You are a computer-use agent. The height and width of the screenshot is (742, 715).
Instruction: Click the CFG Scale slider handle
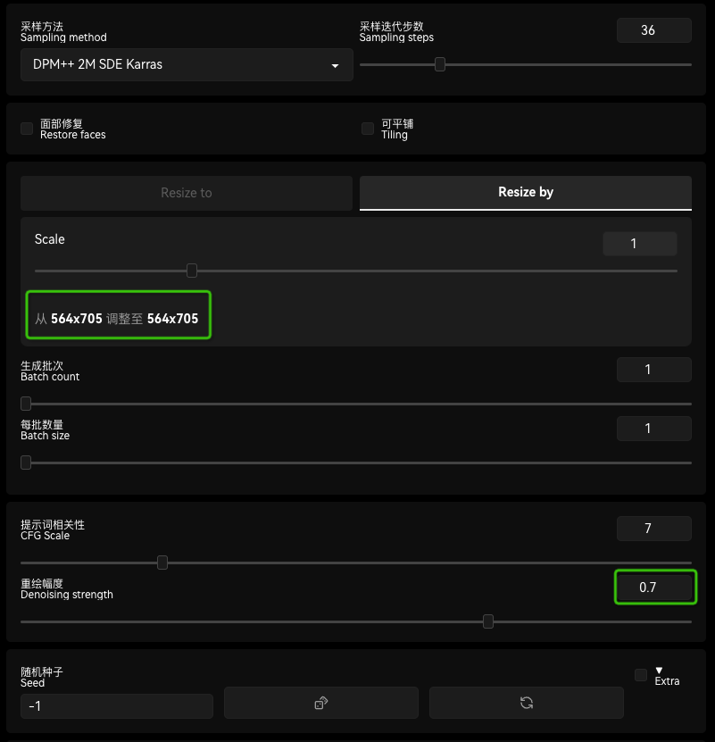pyautogui.click(x=162, y=563)
